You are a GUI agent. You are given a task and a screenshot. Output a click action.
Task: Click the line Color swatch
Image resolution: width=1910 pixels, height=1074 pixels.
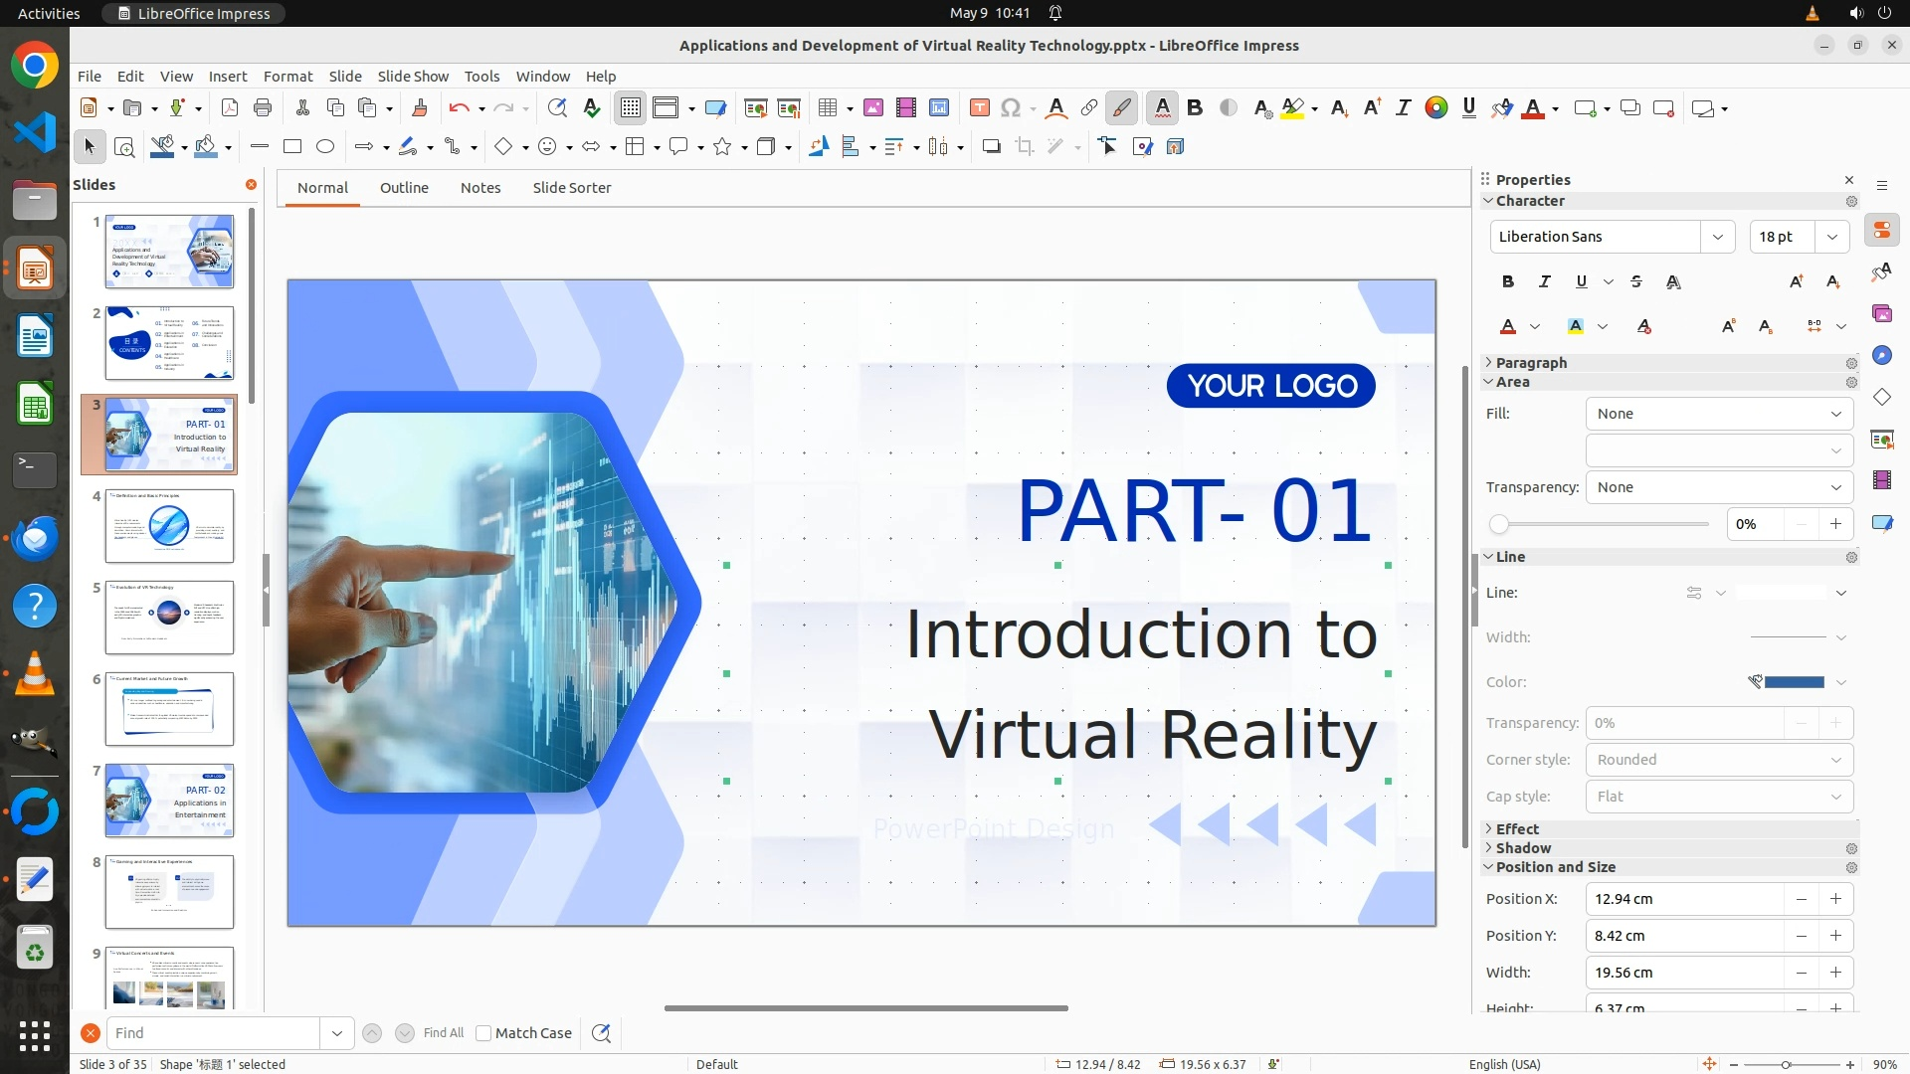point(1794,682)
